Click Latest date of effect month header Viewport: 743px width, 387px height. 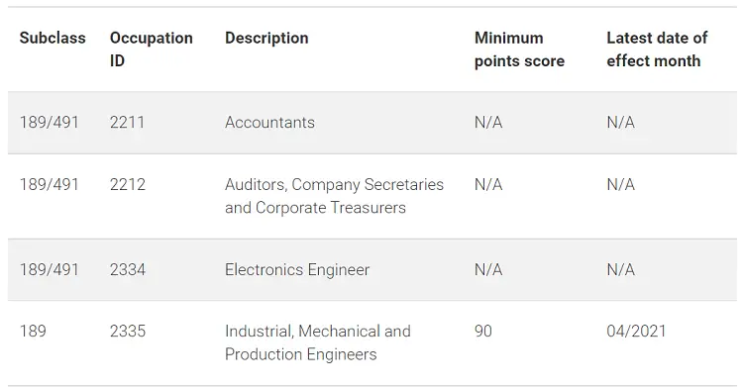[x=657, y=49]
